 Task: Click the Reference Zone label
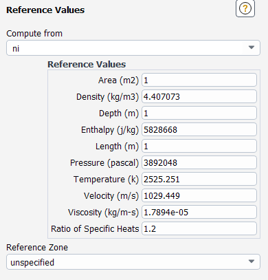coord(37,248)
